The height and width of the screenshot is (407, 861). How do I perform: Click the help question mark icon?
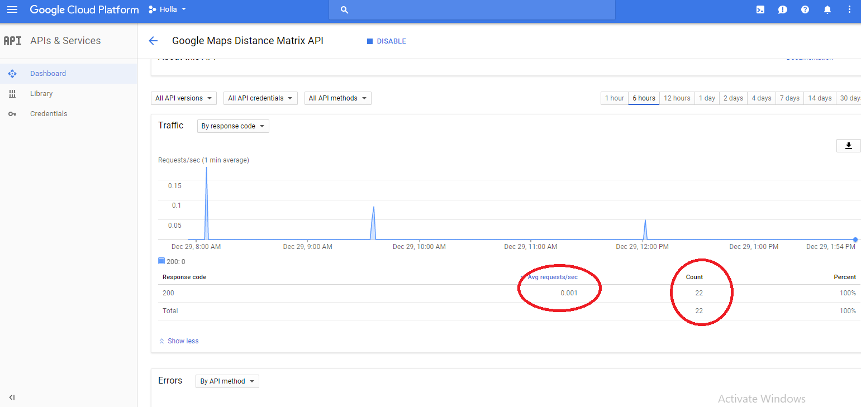(x=805, y=9)
